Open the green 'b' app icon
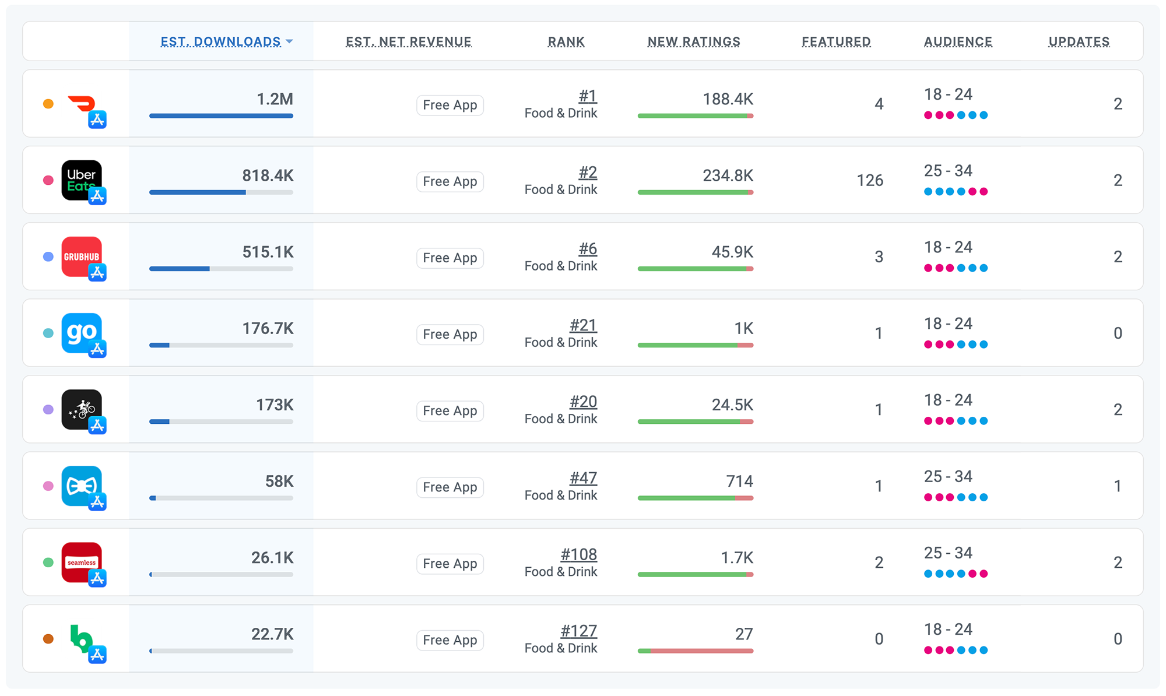The image size is (1166, 696). click(82, 638)
